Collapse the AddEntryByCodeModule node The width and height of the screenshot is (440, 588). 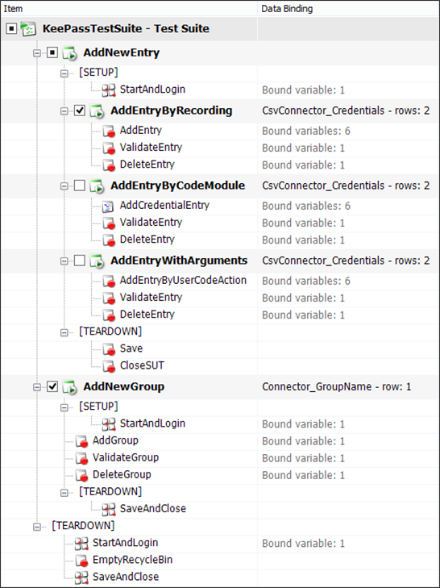pyautogui.click(x=64, y=186)
